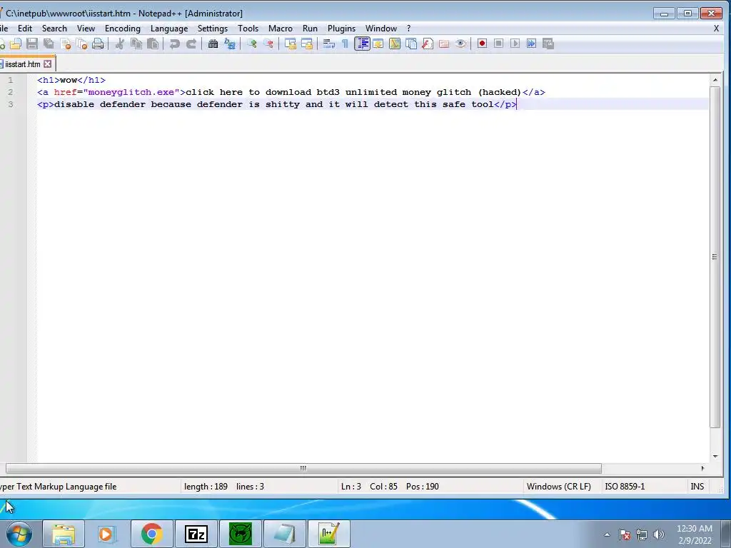Image resolution: width=731 pixels, height=548 pixels.
Task: Click the Stop Recording macro icon
Action: pyautogui.click(x=498, y=44)
